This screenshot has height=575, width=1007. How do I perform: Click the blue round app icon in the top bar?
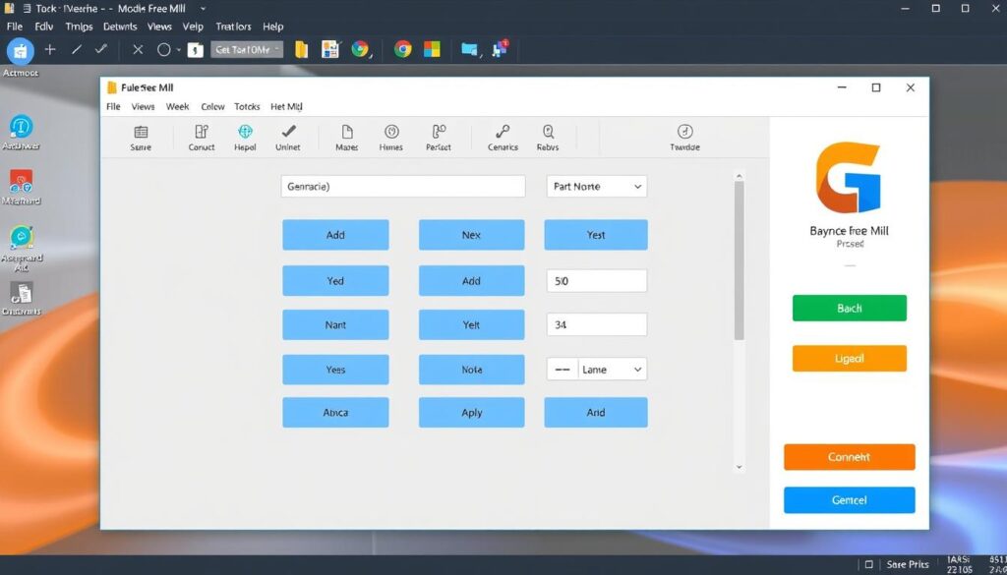(20, 51)
